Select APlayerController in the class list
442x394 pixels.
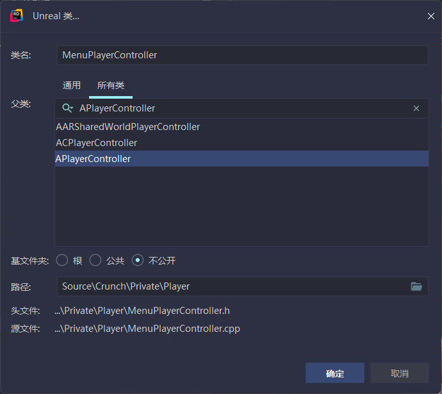click(x=242, y=159)
